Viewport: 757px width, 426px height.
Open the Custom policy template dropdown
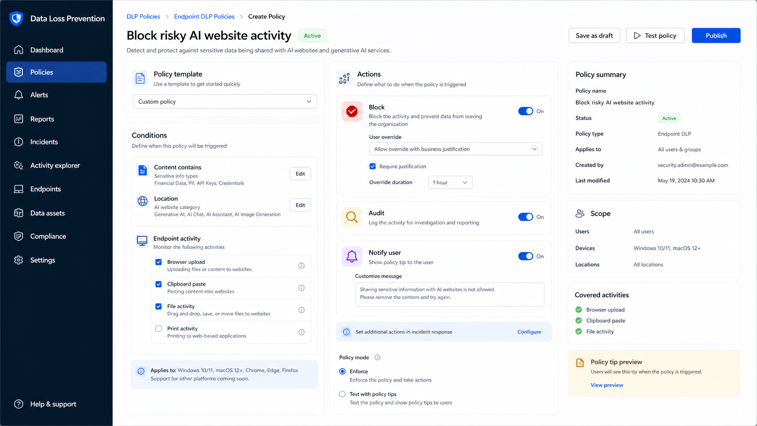[x=225, y=101]
